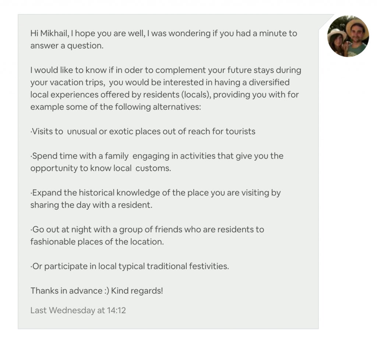Select 'Or participate in local typical traditional festivities'
This screenshot has width=377, height=350.
click(x=130, y=266)
